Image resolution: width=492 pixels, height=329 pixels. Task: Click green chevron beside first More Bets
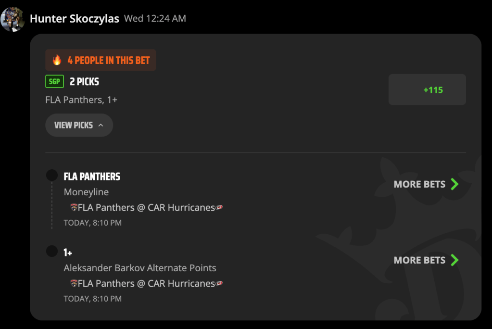tap(455, 184)
